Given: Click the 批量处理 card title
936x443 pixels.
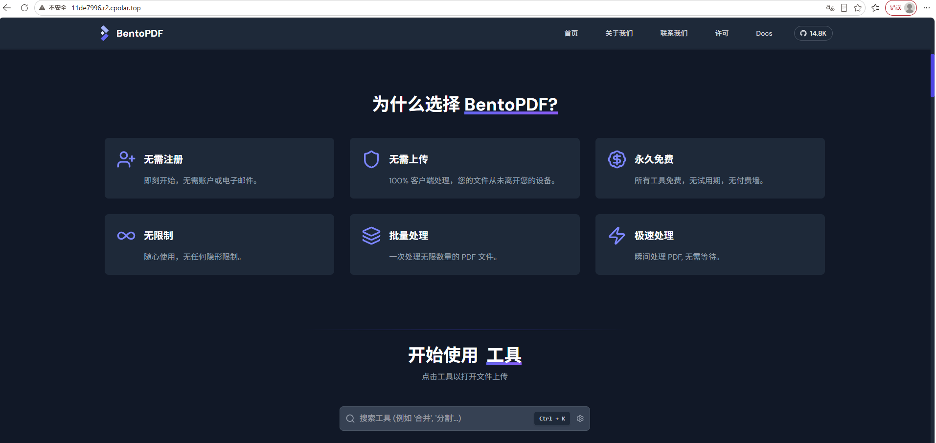Looking at the screenshot, I should click(x=409, y=236).
